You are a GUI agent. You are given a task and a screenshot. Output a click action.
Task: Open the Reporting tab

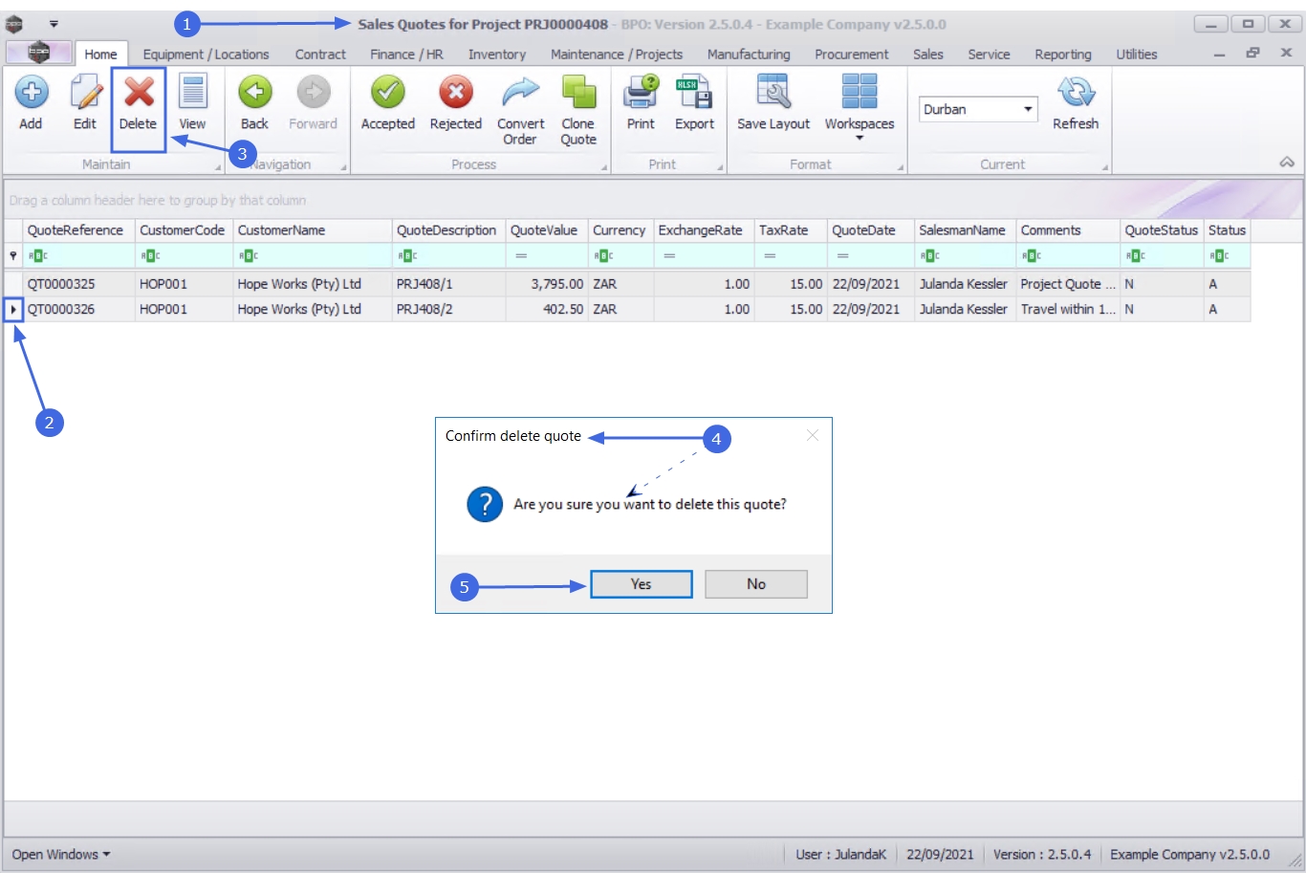pos(1062,55)
